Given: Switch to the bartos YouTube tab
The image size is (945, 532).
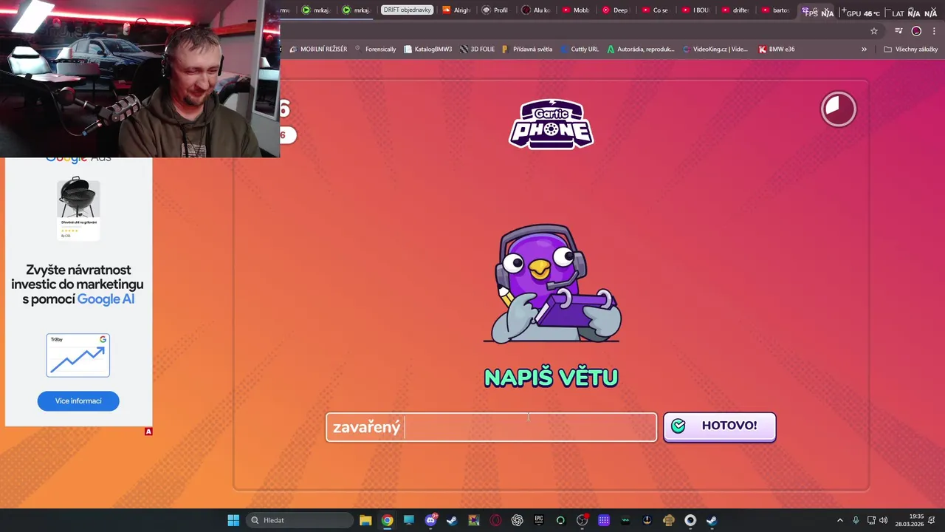Looking at the screenshot, I should [775, 10].
